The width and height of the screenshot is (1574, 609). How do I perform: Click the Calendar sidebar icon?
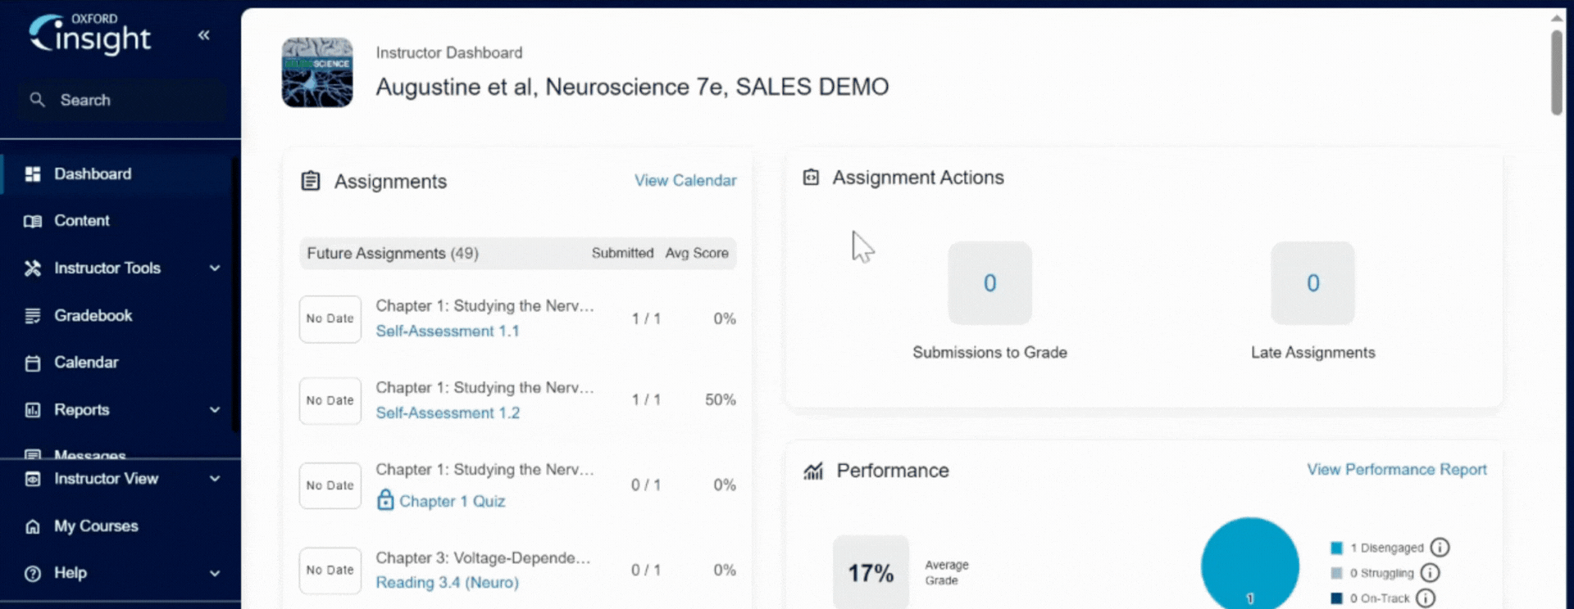click(33, 363)
